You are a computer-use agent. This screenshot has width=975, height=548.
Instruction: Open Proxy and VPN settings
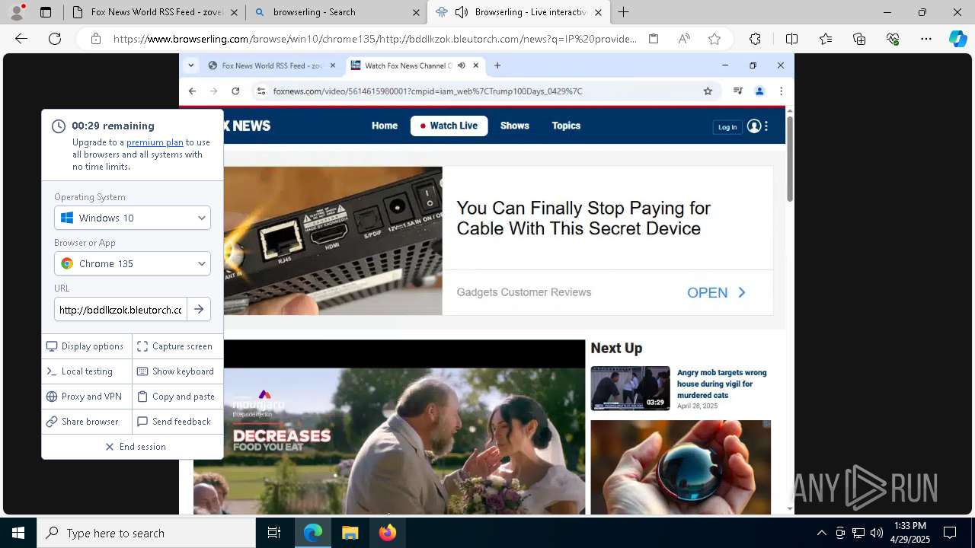[86, 397]
